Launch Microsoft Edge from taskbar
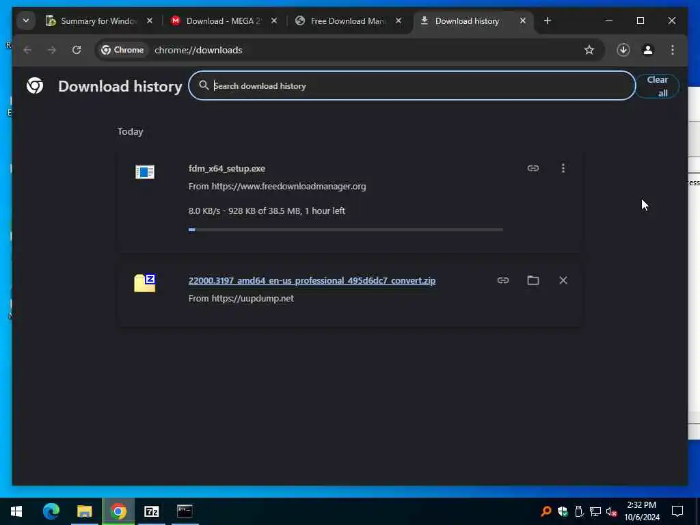The image size is (700, 525). (51, 511)
